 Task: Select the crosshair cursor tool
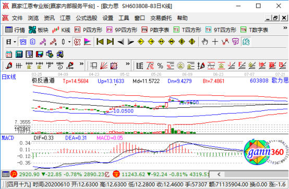coord(215,42)
